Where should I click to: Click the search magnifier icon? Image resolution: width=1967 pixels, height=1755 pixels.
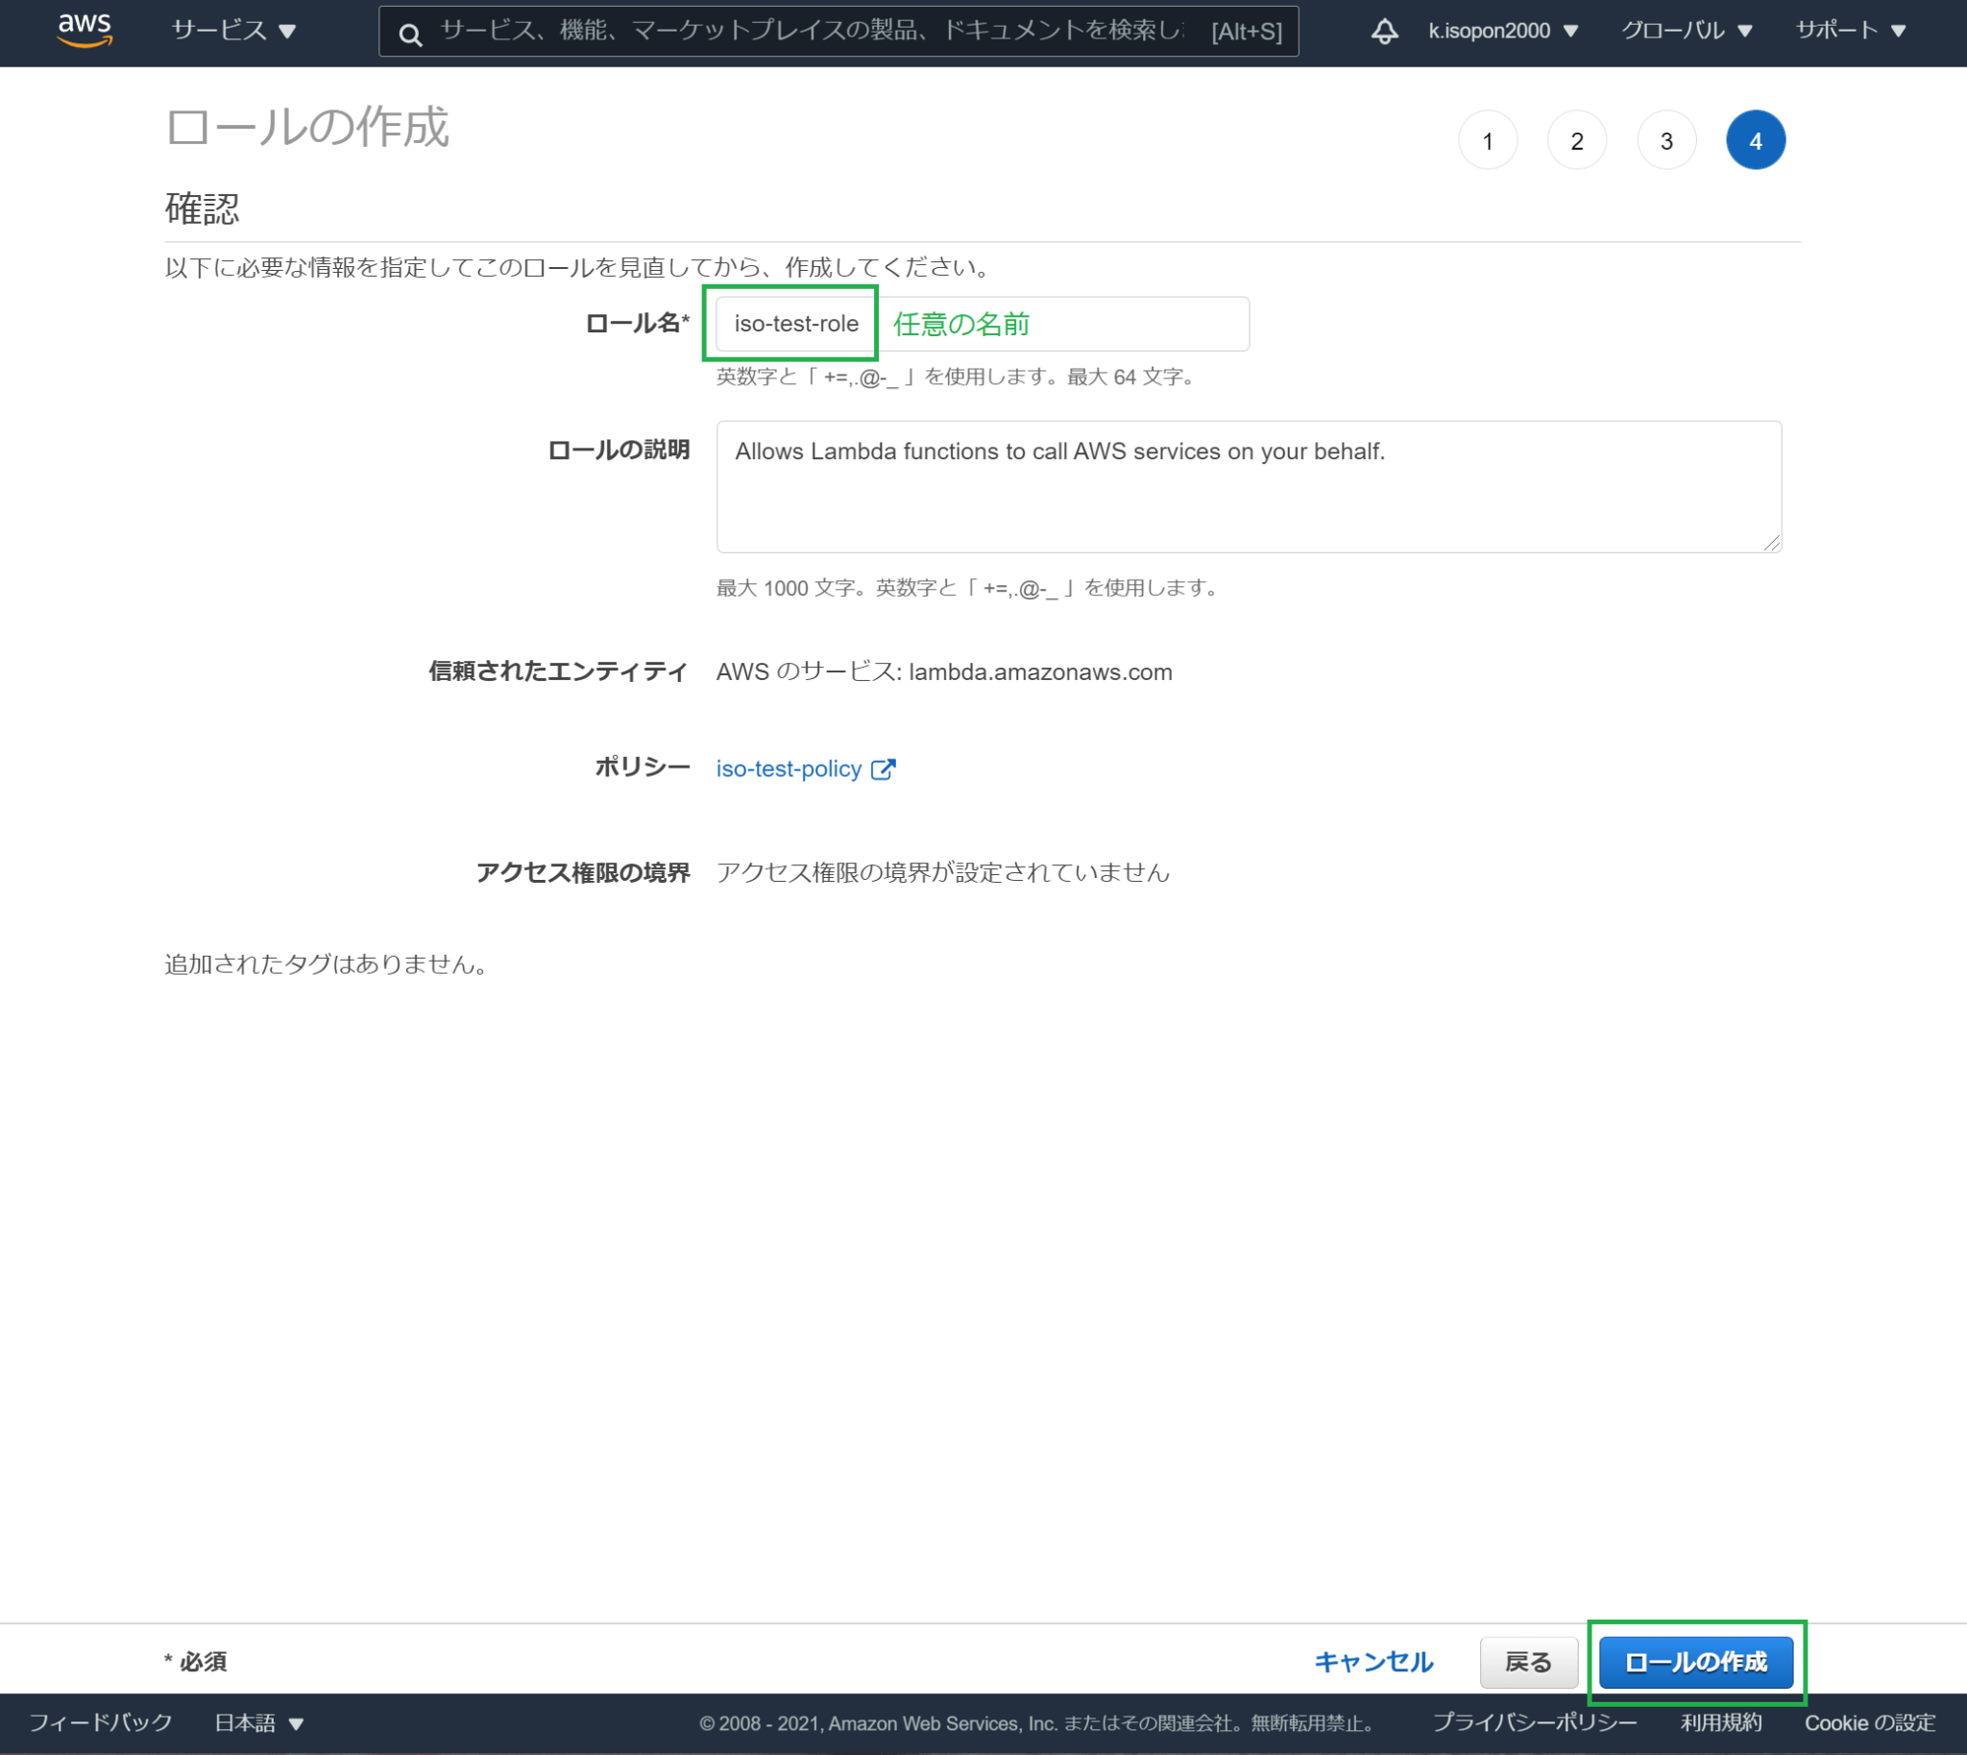pyautogui.click(x=411, y=33)
